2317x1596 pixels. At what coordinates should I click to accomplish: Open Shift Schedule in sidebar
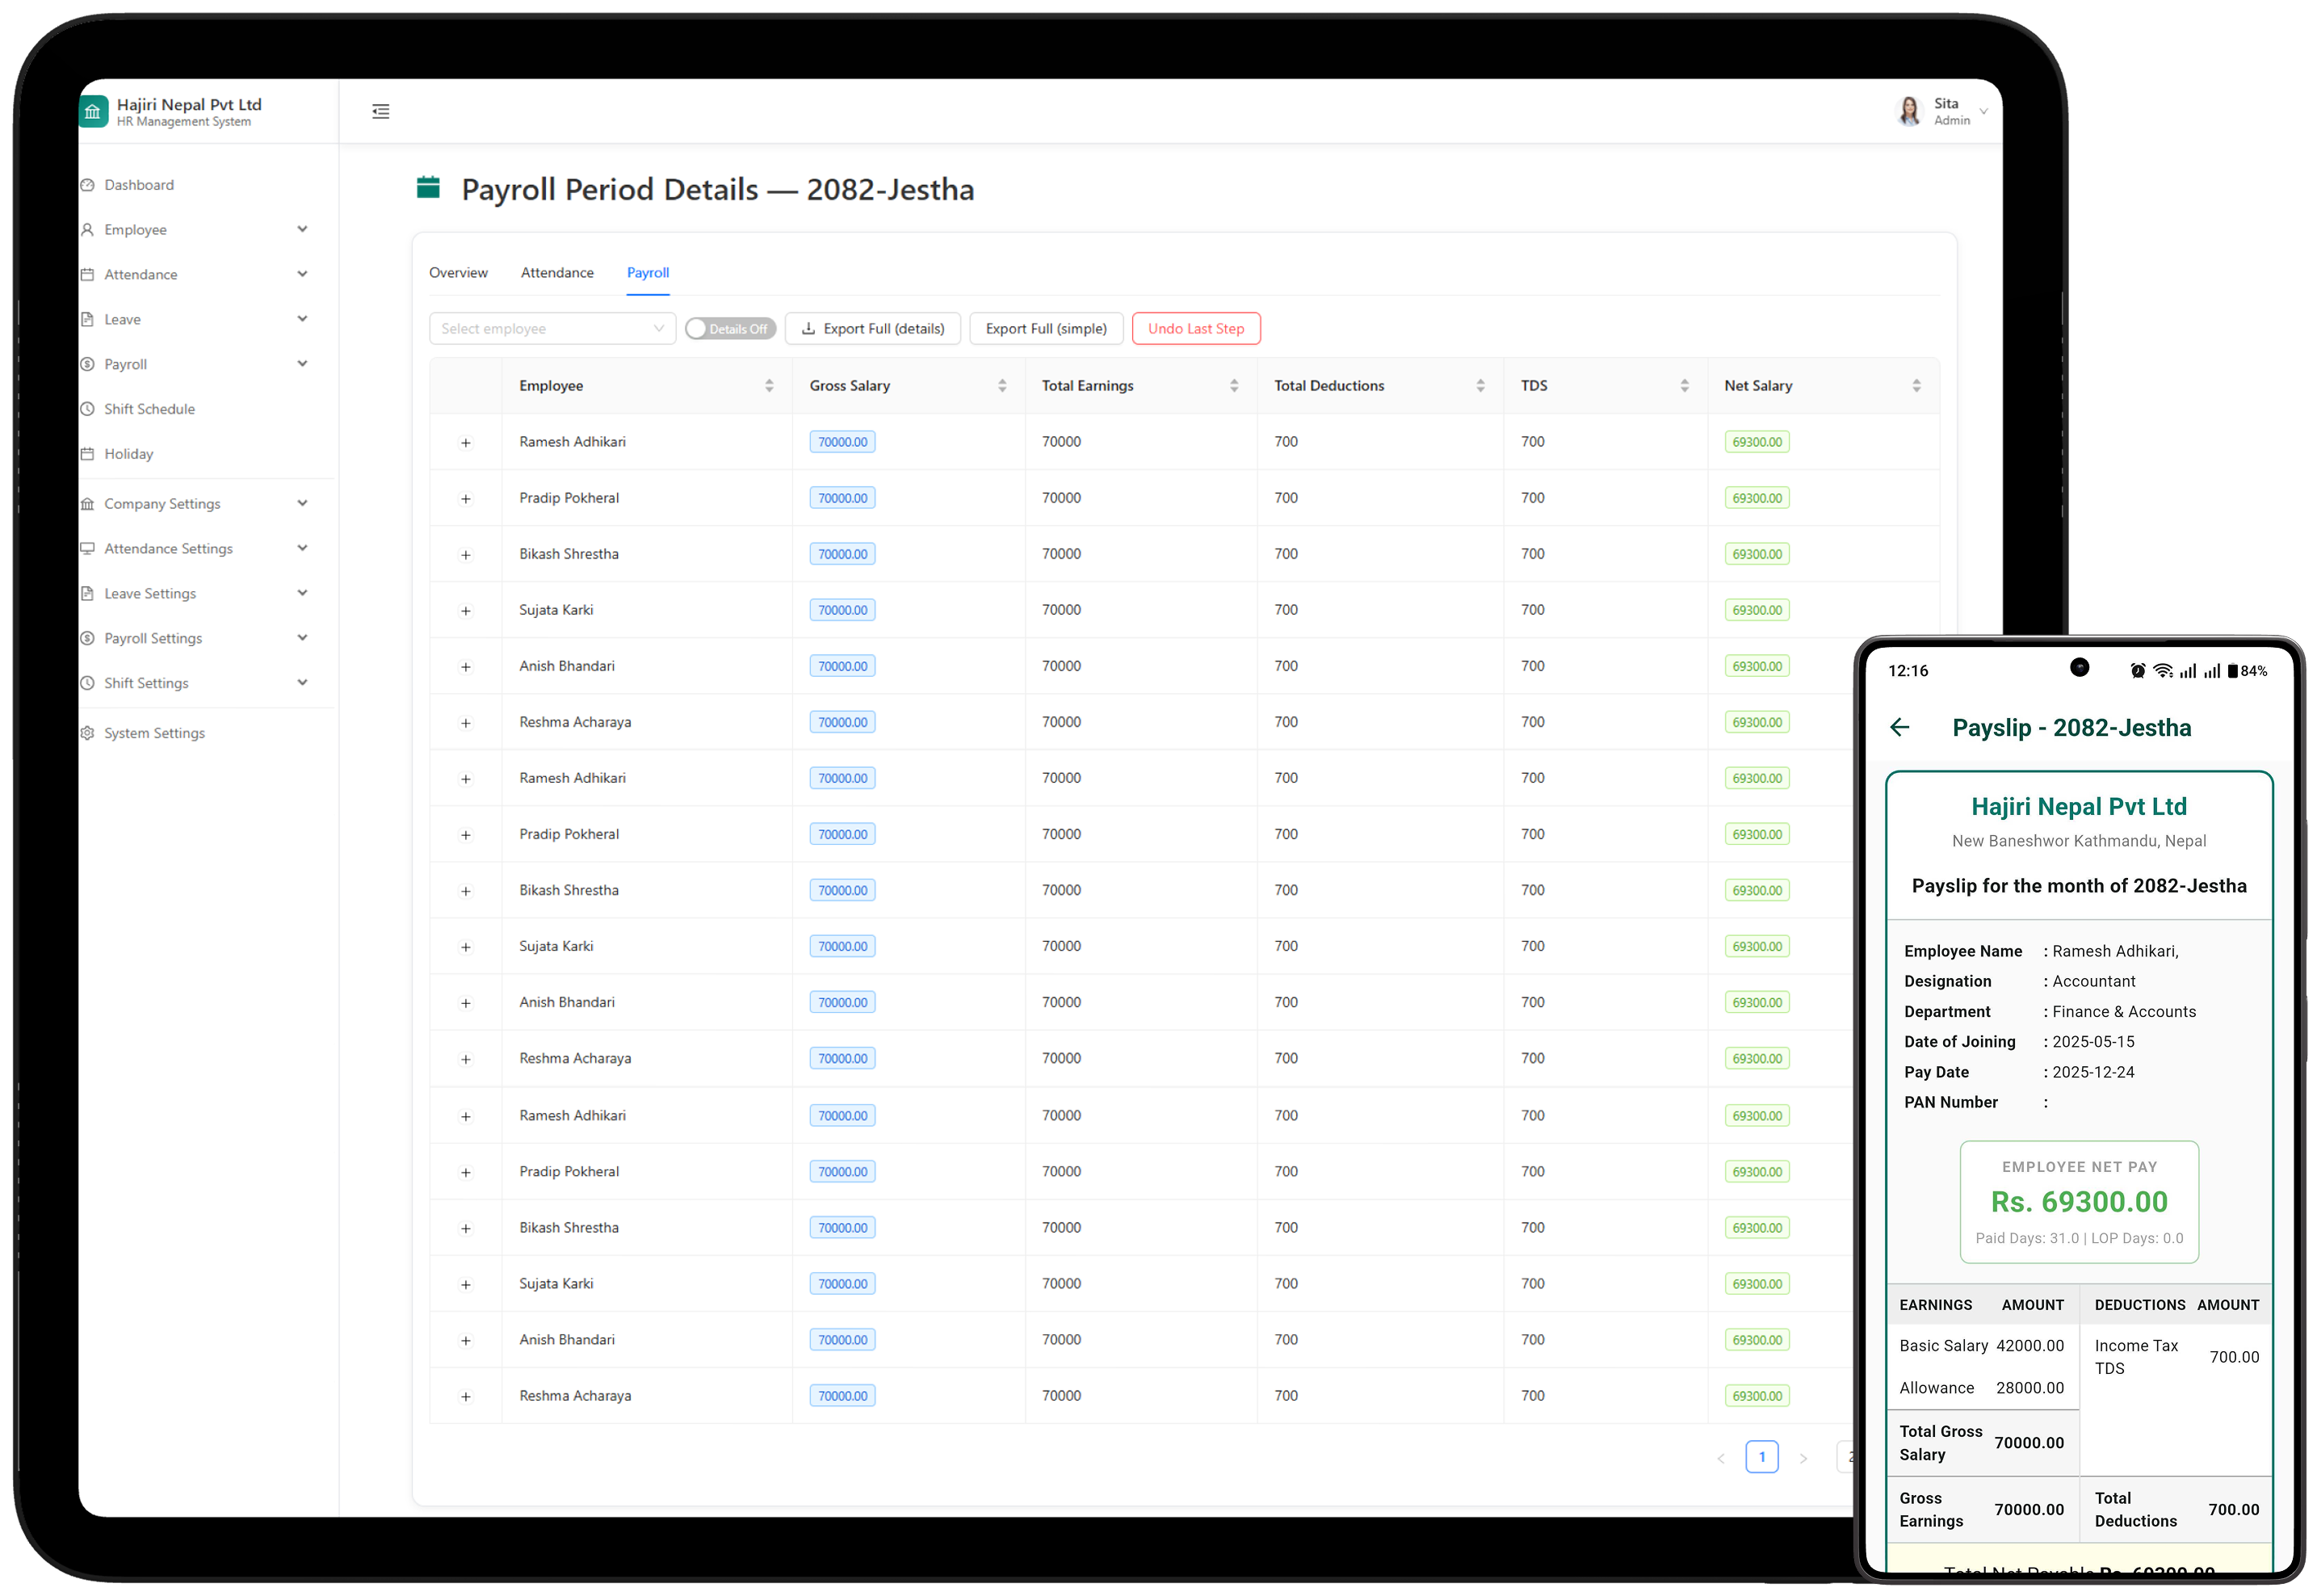click(149, 409)
